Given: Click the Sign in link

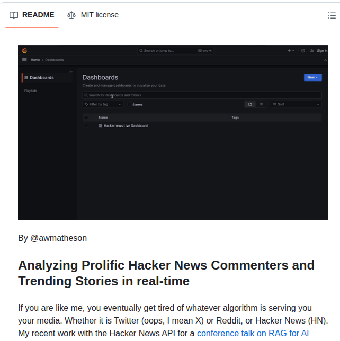Looking at the screenshot, I should (322, 51).
